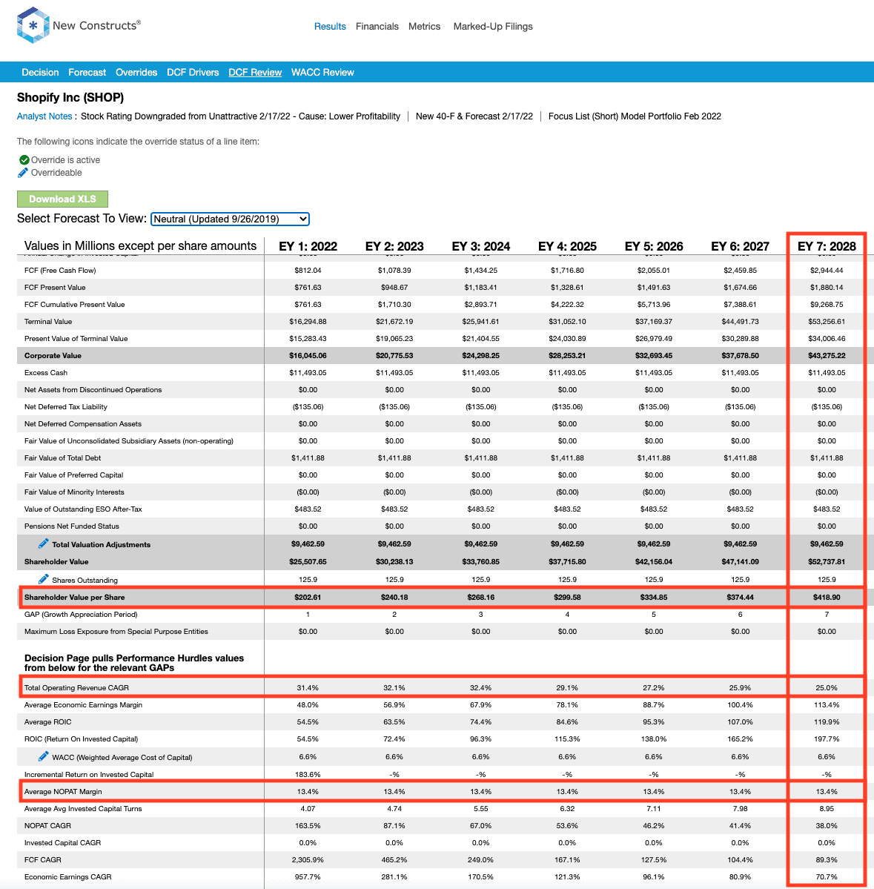874x889 pixels.
Task: Click the $52,737.81 shareholder value cell
Action: [x=827, y=562]
